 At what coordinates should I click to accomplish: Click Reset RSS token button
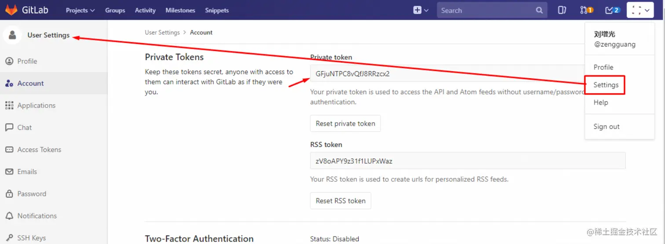[340, 200]
